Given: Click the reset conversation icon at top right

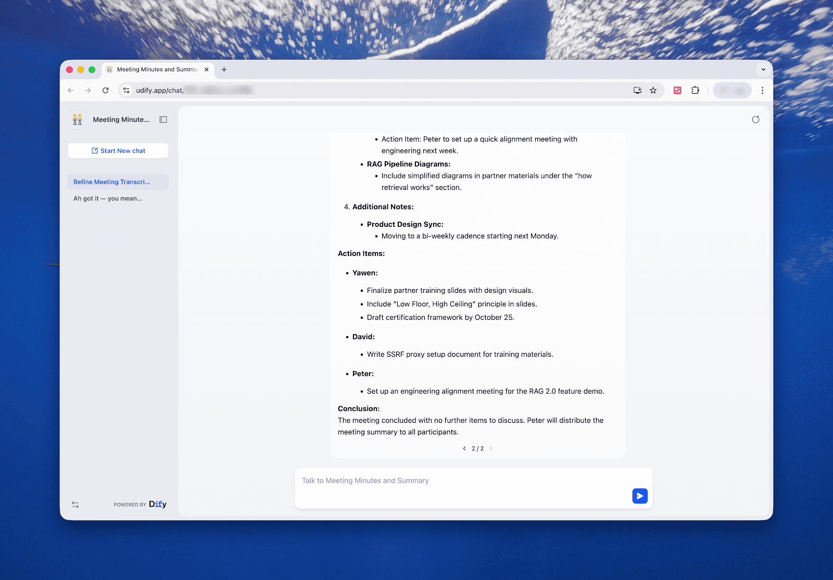Looking at the screenshot, I should 755,120.
